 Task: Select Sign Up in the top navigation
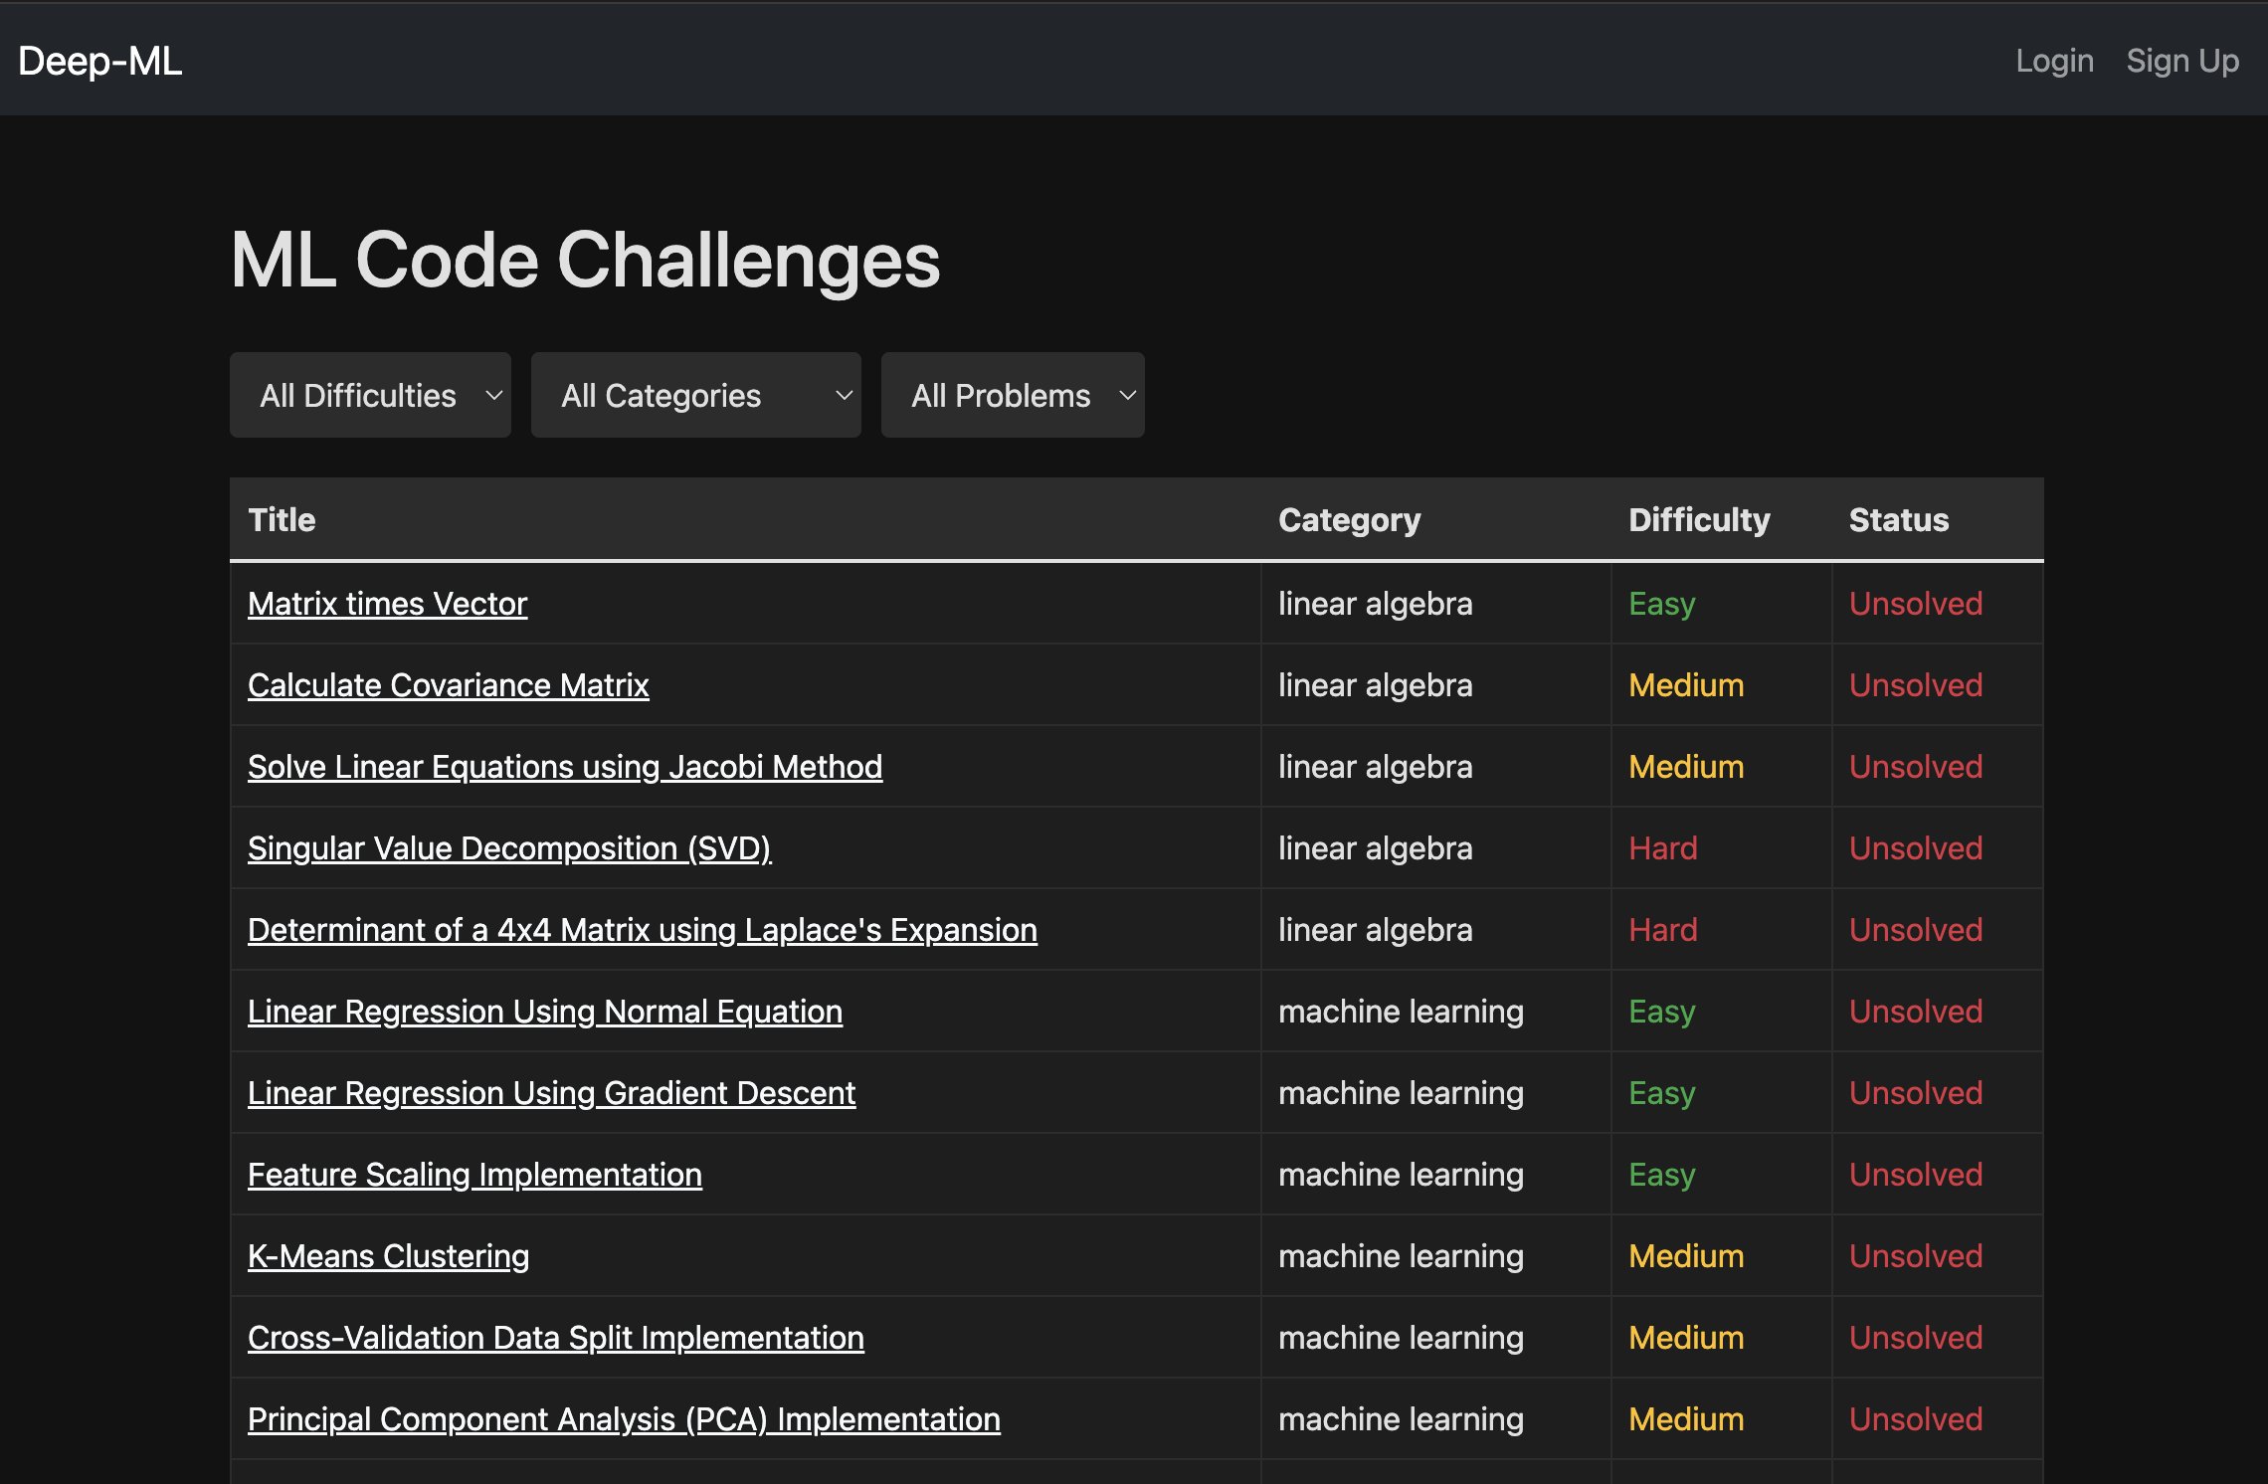click(x=2182, y=61)
